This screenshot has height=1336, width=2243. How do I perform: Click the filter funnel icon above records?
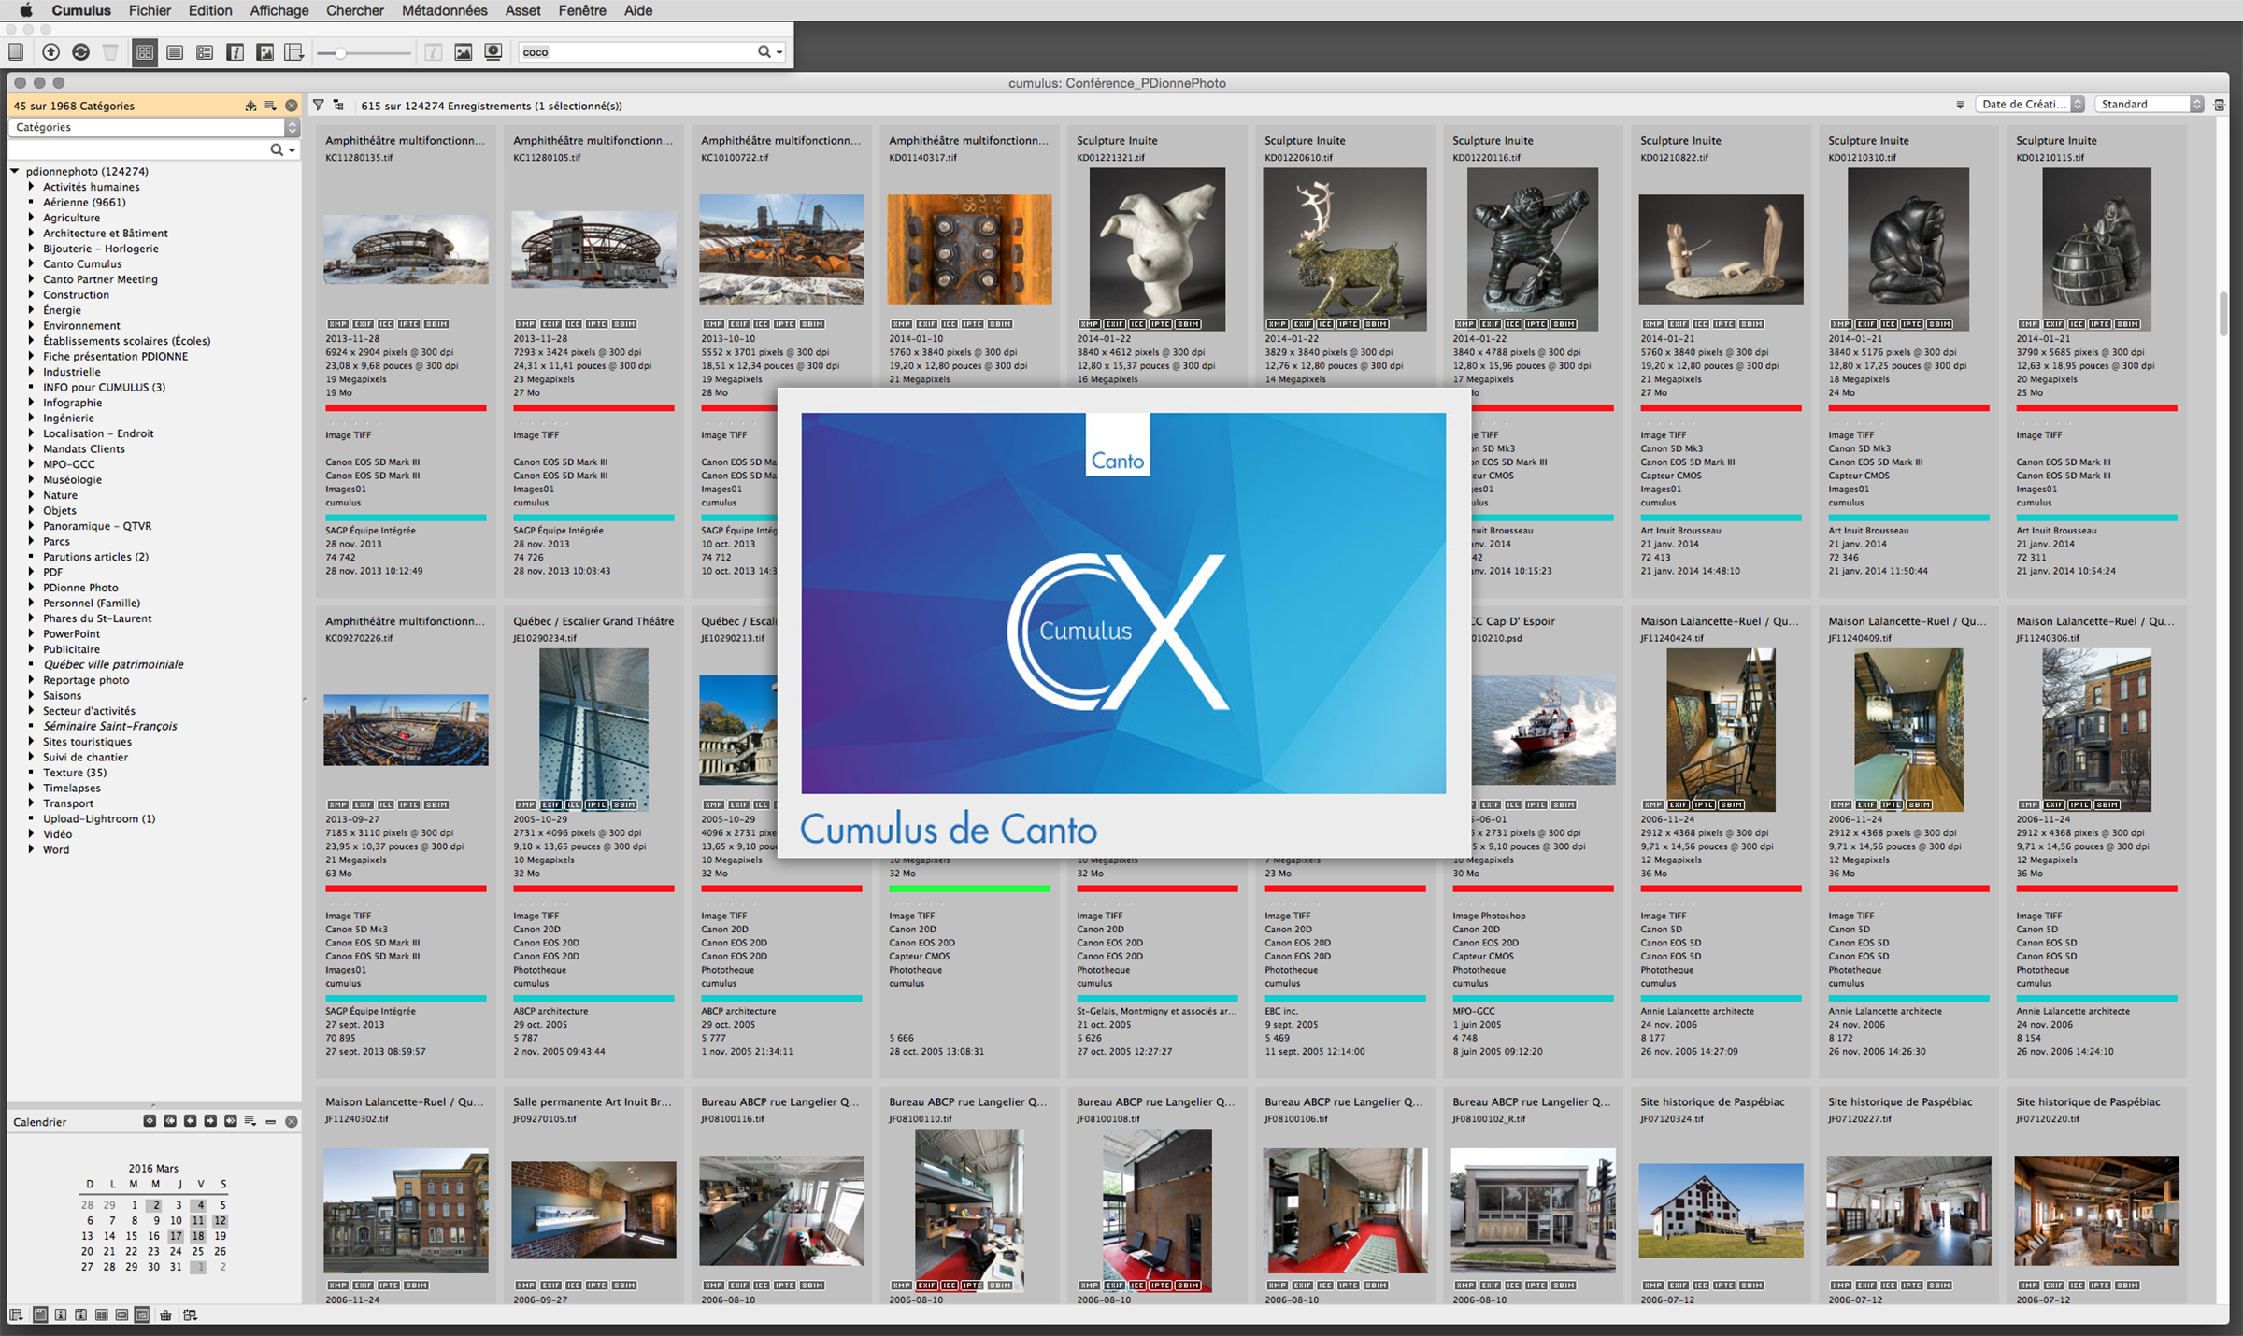[x=319, y=106]
